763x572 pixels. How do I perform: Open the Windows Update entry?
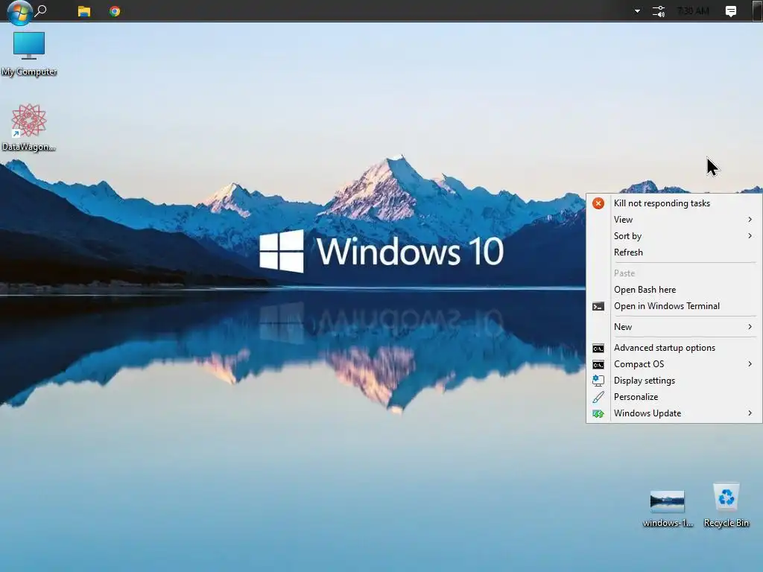pyautogui.click(x=674, y=413)
